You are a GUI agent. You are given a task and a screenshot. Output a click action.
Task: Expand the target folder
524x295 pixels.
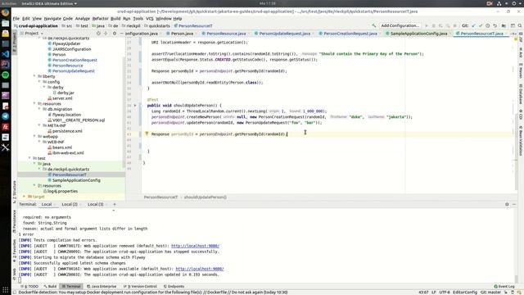click(25, 197)
